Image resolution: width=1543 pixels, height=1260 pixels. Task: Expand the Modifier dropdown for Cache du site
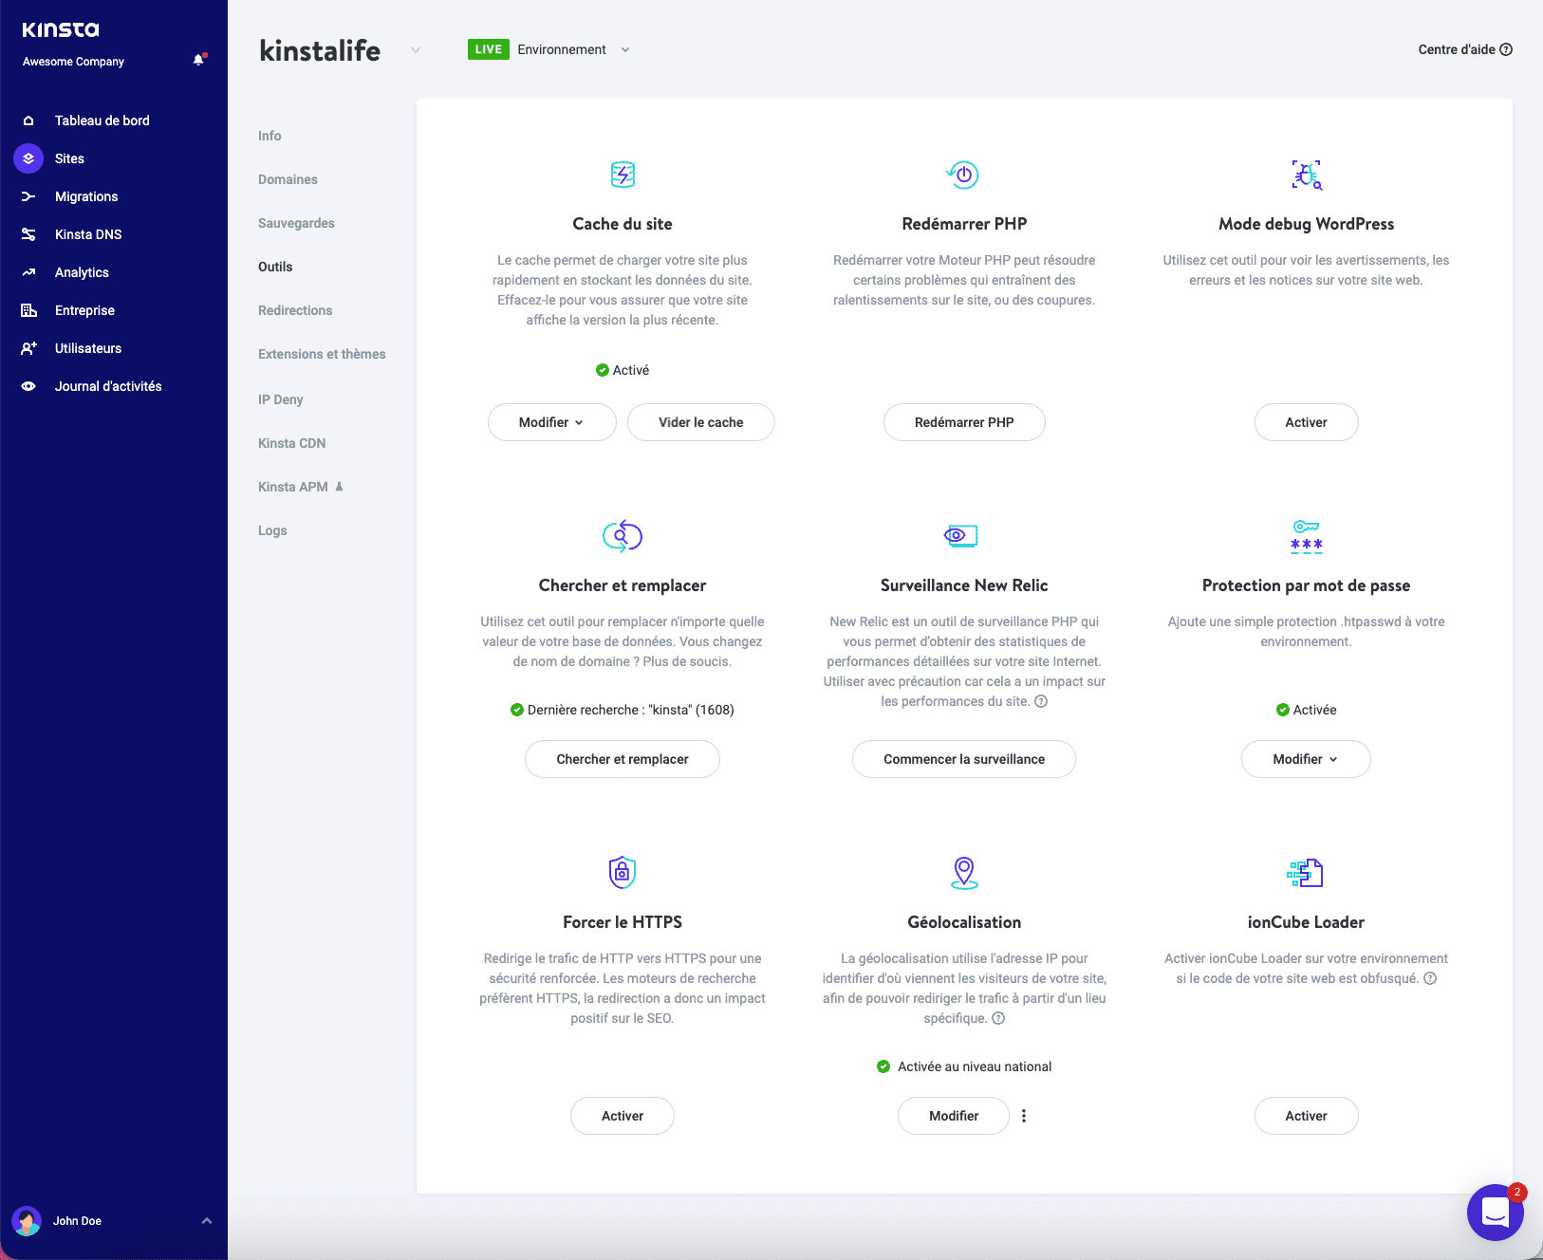[x=552, y=422]
